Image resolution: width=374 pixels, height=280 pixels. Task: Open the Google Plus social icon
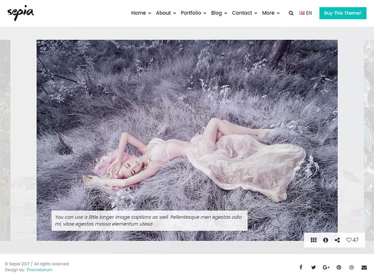click(326, 267)
